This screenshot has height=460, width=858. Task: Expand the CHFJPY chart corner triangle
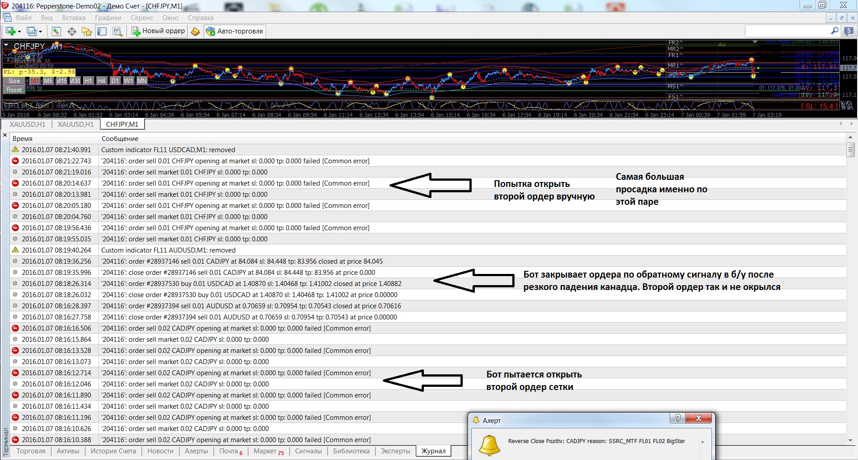tap(6, 45)
